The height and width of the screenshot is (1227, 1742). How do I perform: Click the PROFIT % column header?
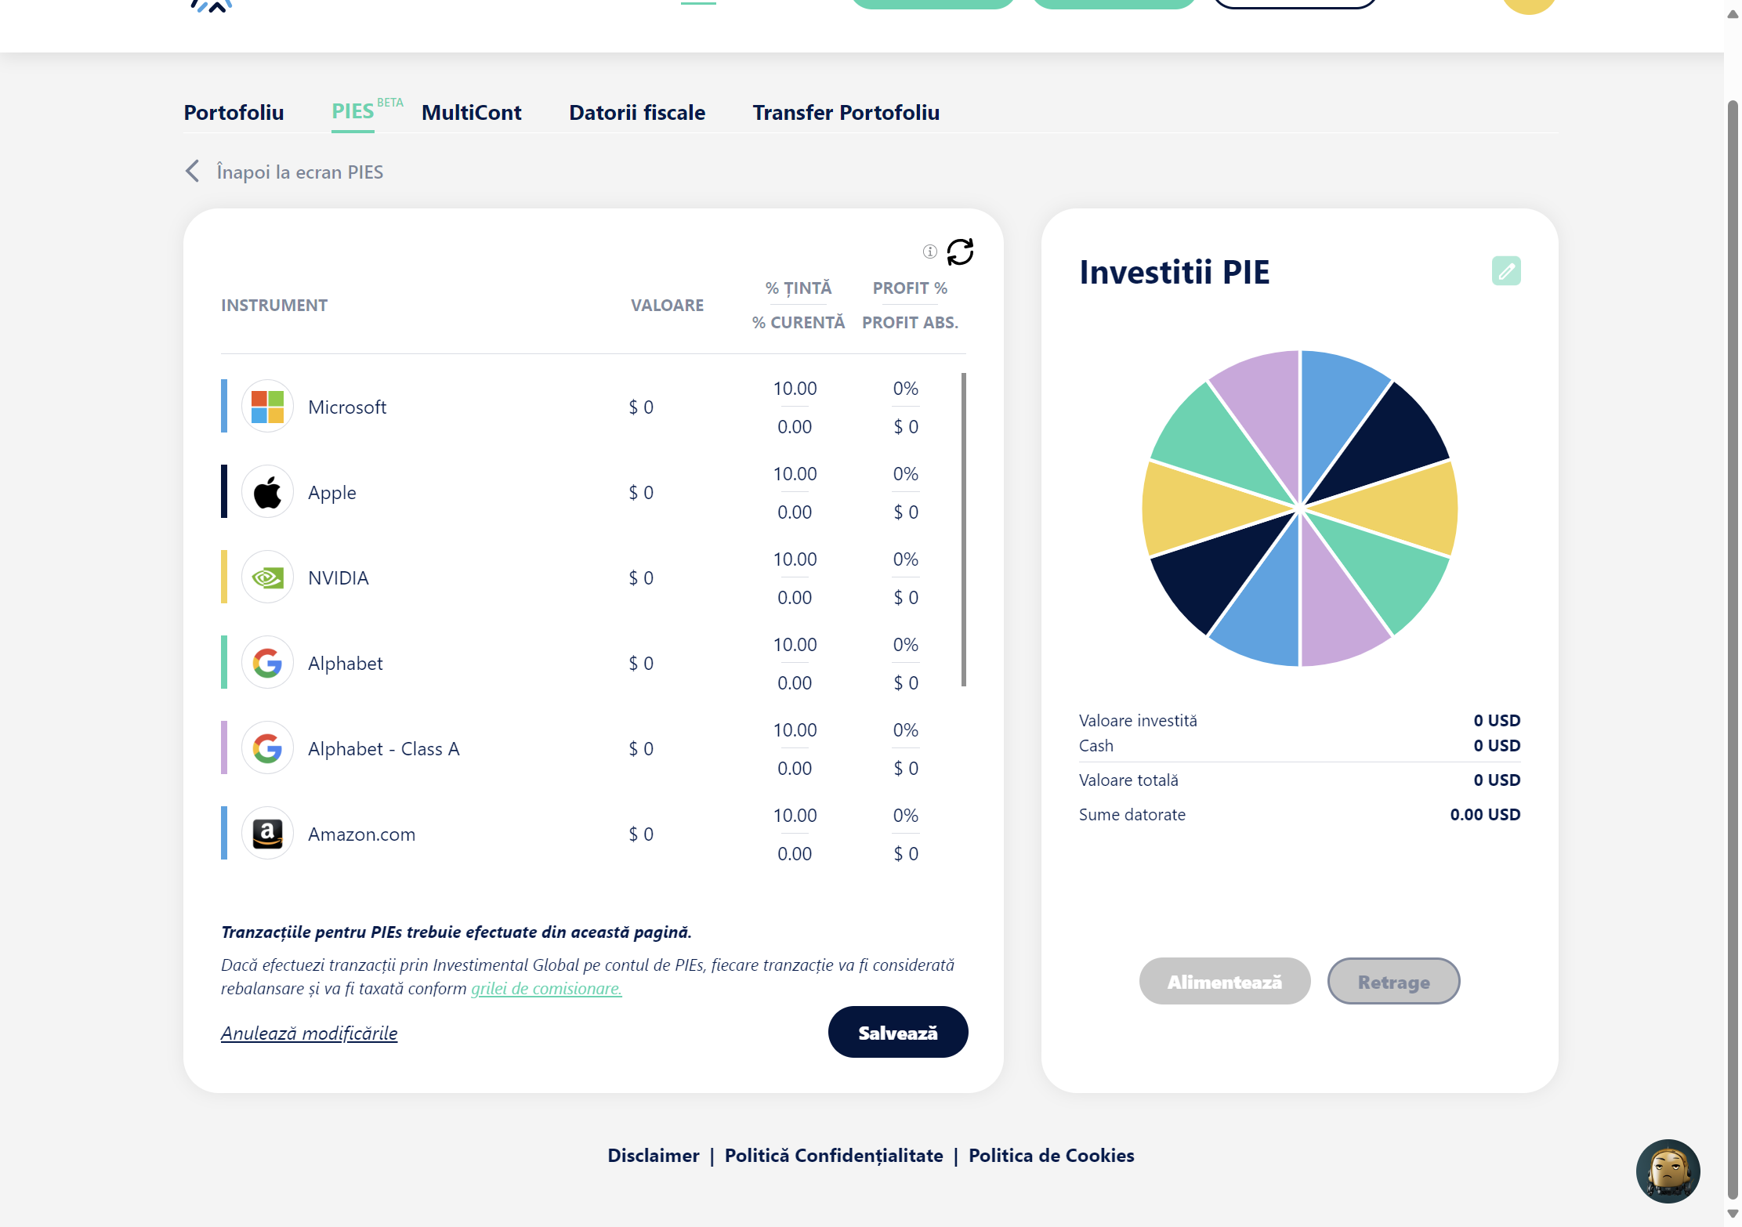tap(910, 288)
